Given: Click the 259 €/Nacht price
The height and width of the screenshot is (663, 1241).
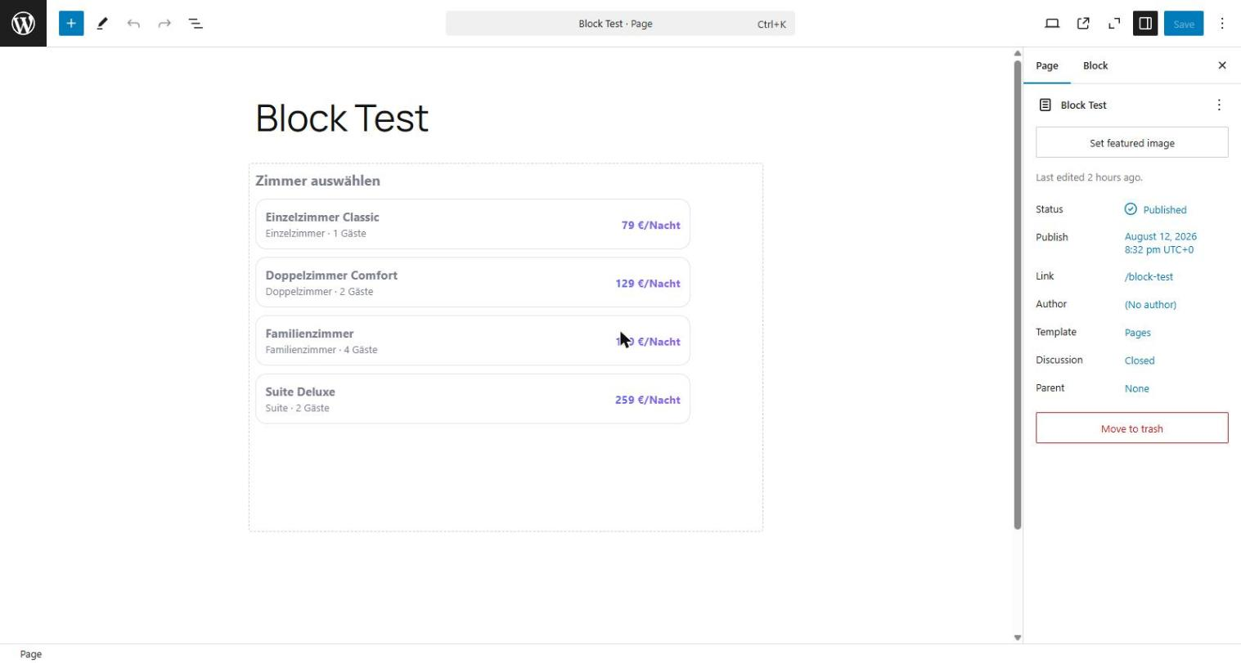Looking at the screenshot, I should tap(648, 400).
